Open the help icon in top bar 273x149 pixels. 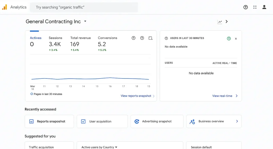point(246,7)
